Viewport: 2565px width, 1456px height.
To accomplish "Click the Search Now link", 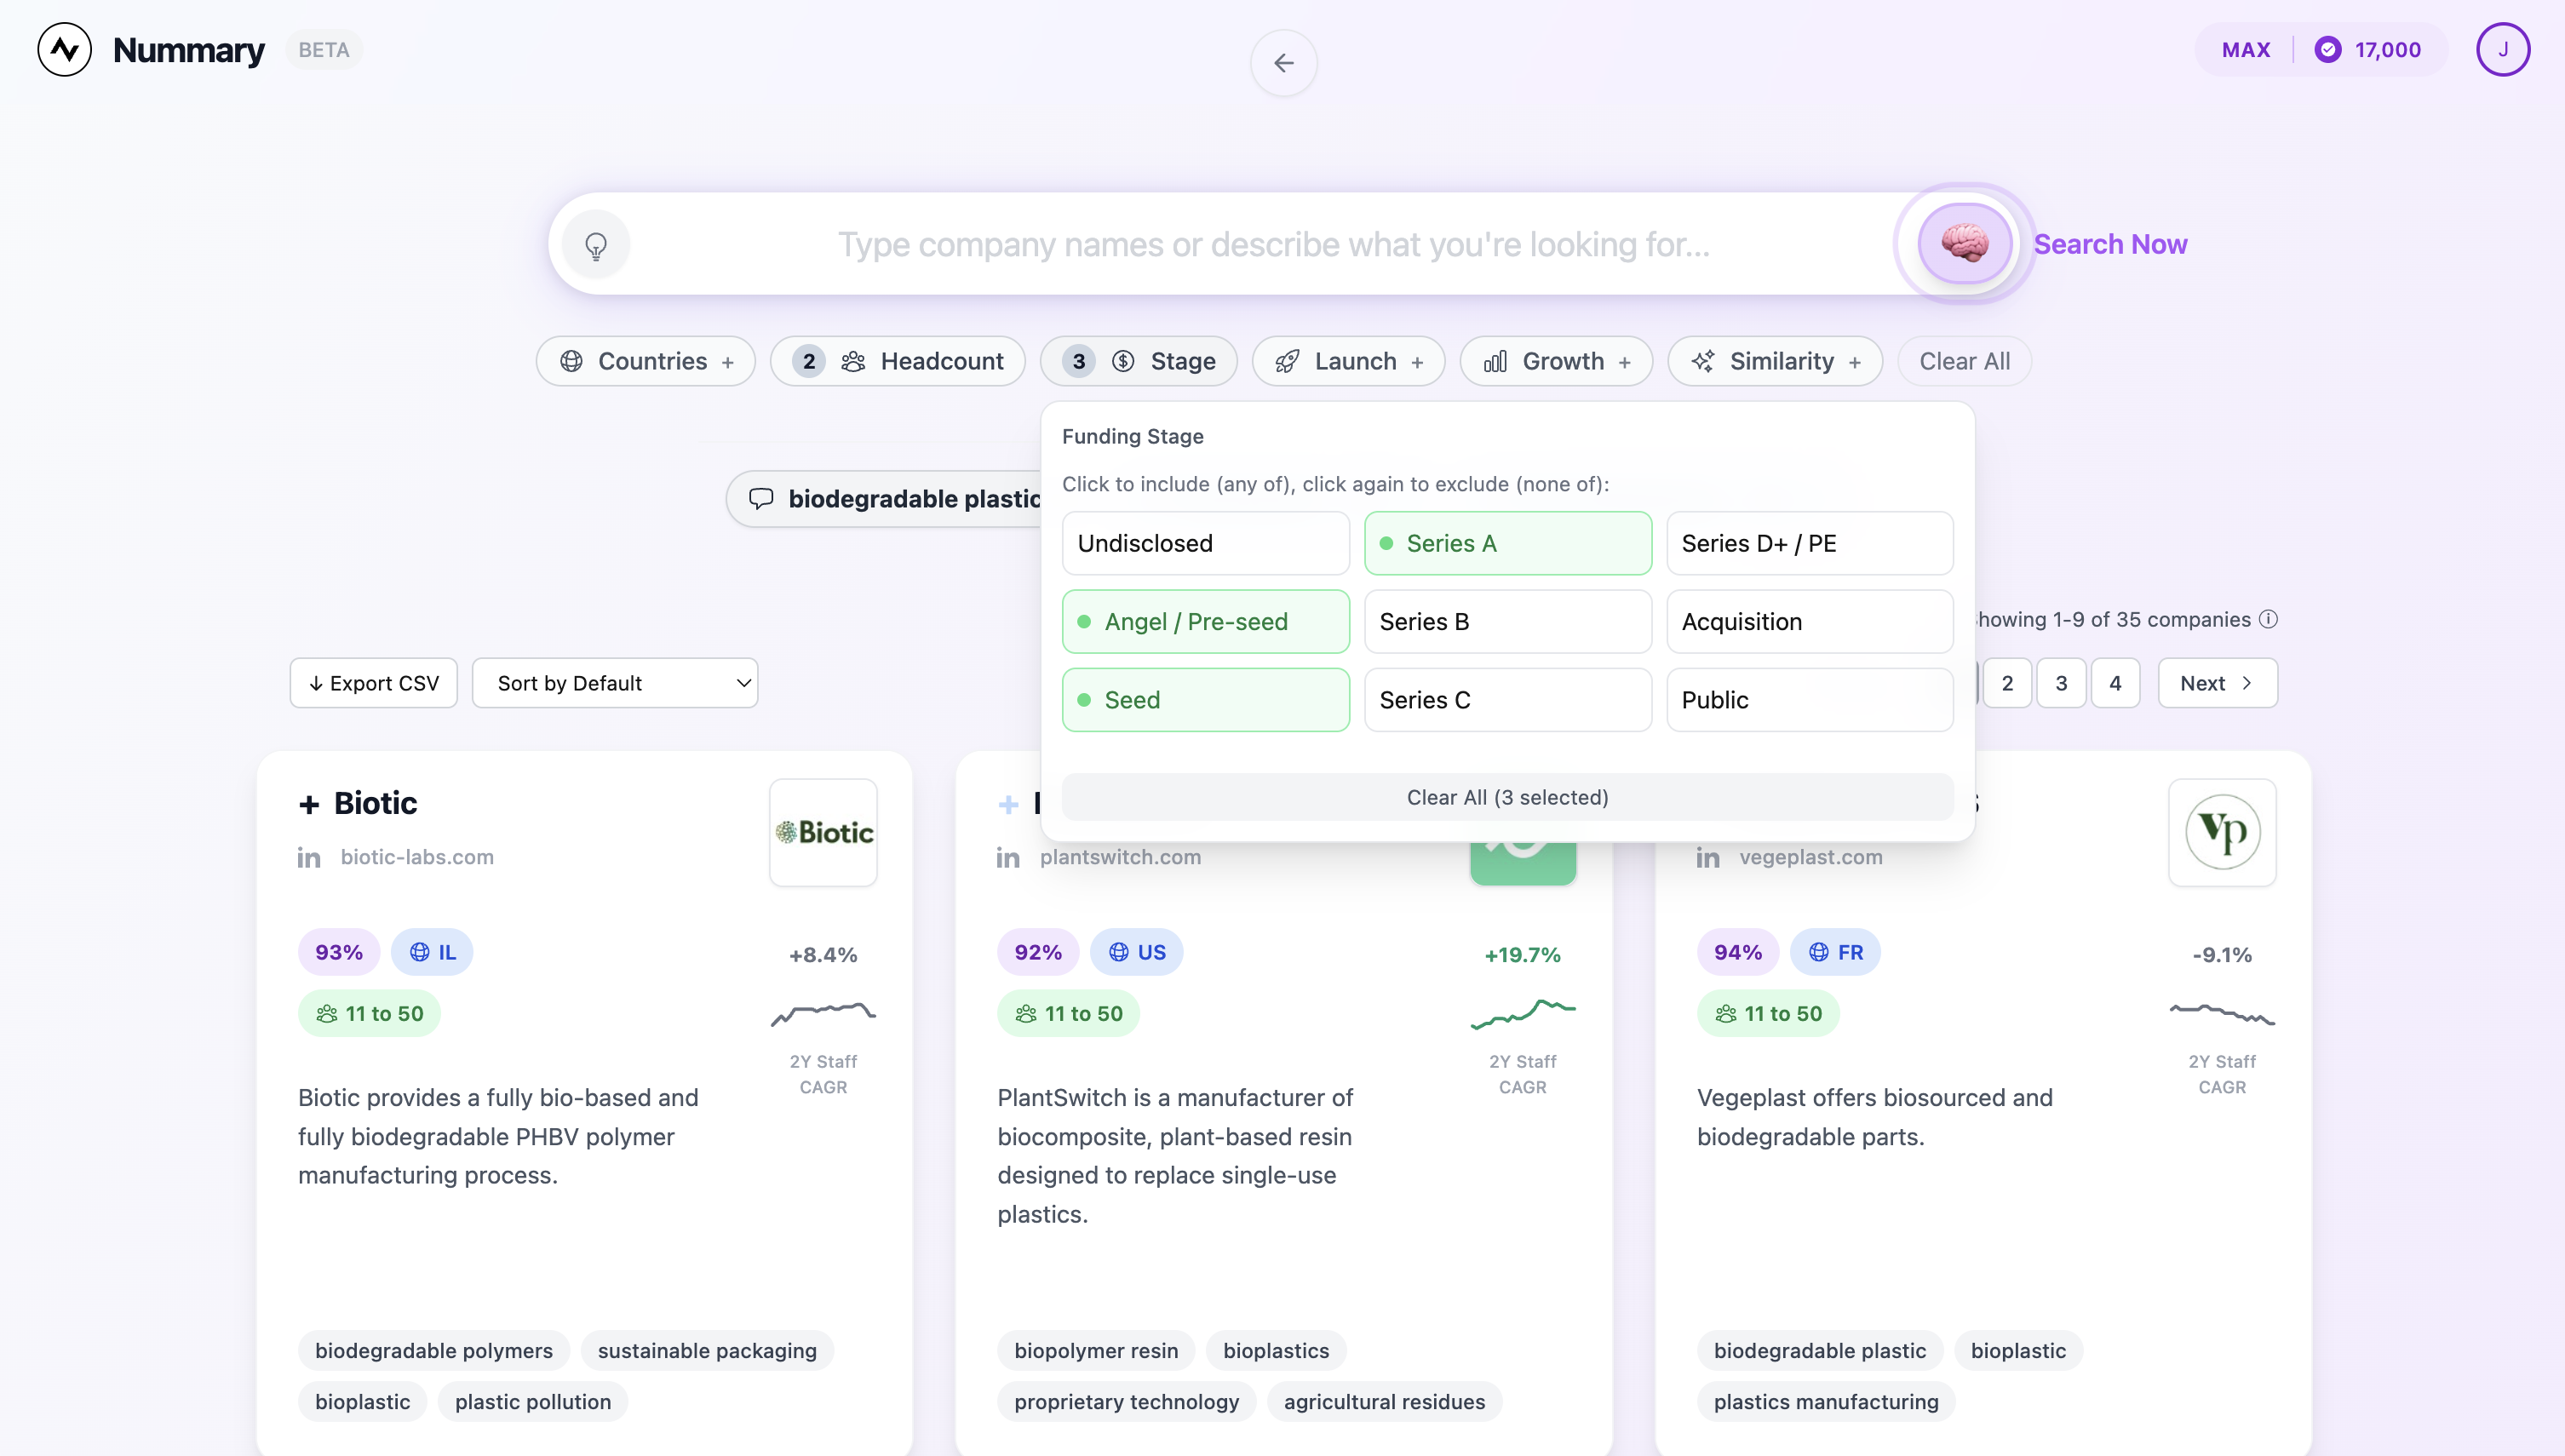I will (2110, 244).
